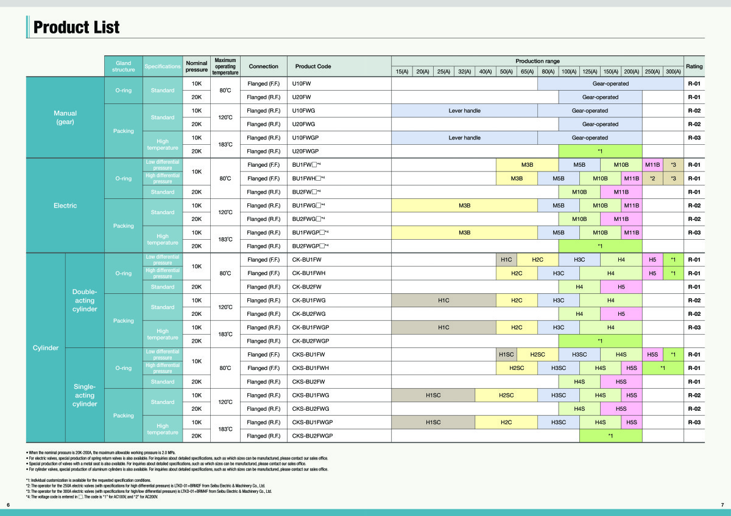Select product code CKS-BU2FWGP
731x516 pixels.
coord(313,436)
